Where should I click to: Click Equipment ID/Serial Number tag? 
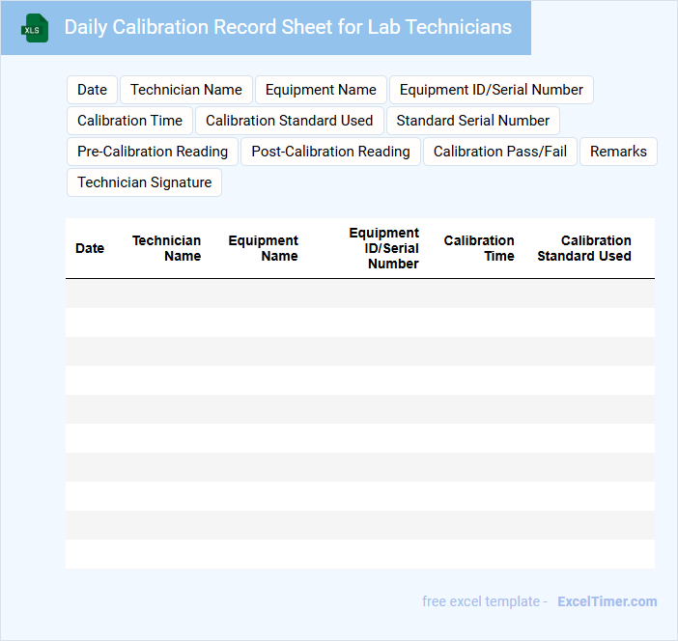[x=491, y=90]
